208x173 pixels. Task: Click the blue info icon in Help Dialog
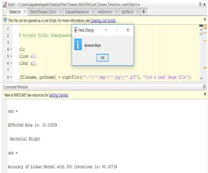78,44
